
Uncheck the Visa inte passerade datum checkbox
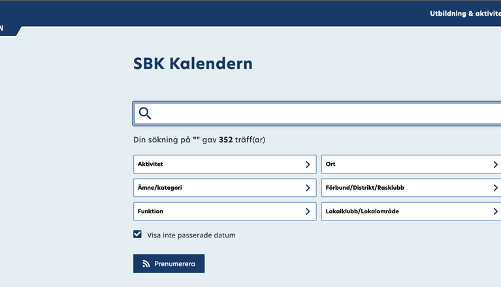coord(138,235)
